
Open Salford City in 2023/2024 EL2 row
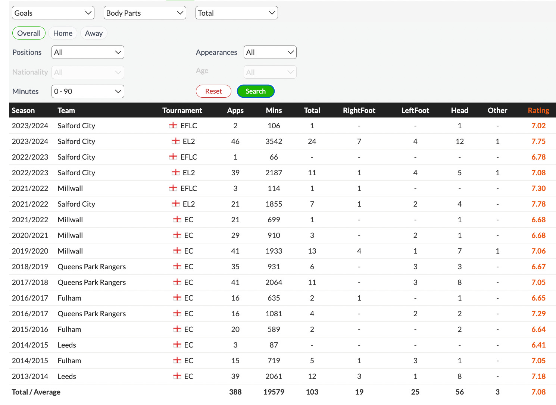coord(76,141)
